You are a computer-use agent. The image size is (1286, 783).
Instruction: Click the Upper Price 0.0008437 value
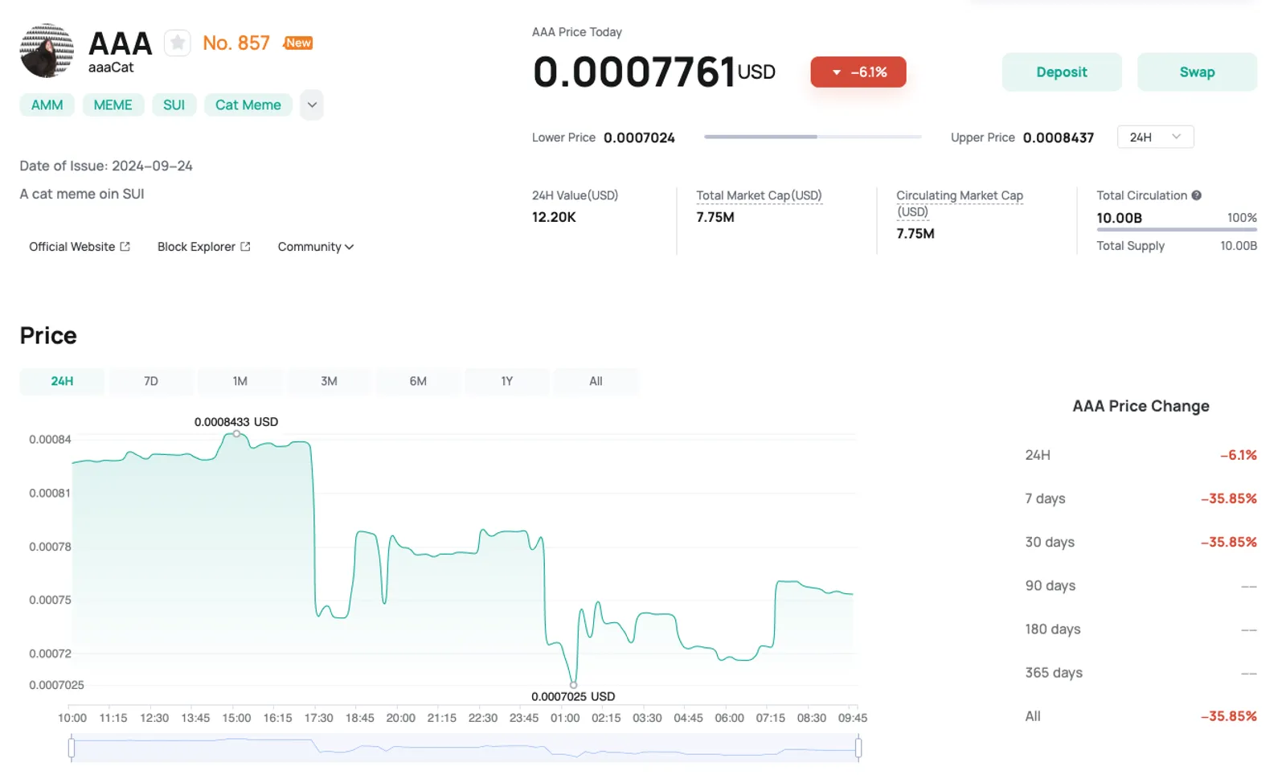[x=1059, y=137]
